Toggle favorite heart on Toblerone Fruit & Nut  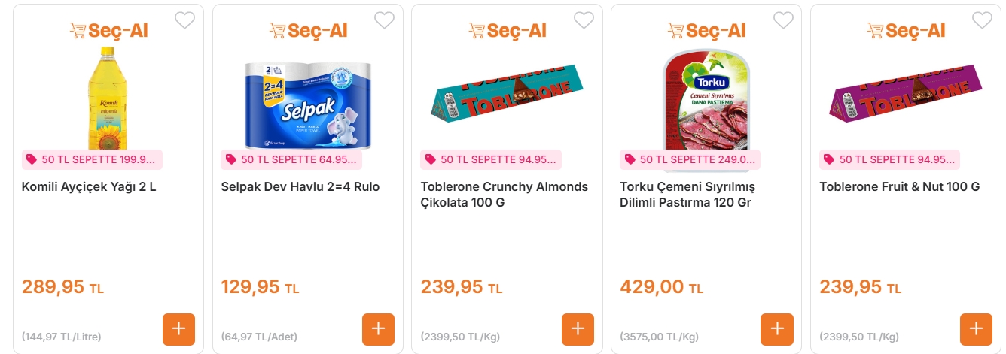[x=982, y=20]
